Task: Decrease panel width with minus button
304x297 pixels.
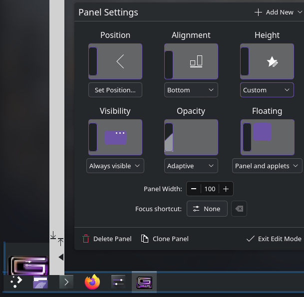Action: [x=194, y=189]
